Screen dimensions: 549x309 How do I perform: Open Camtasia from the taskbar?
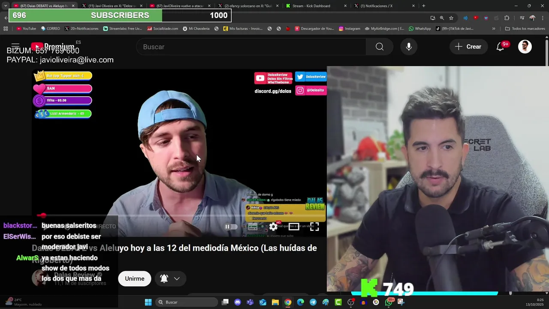(x=338, y=302)
